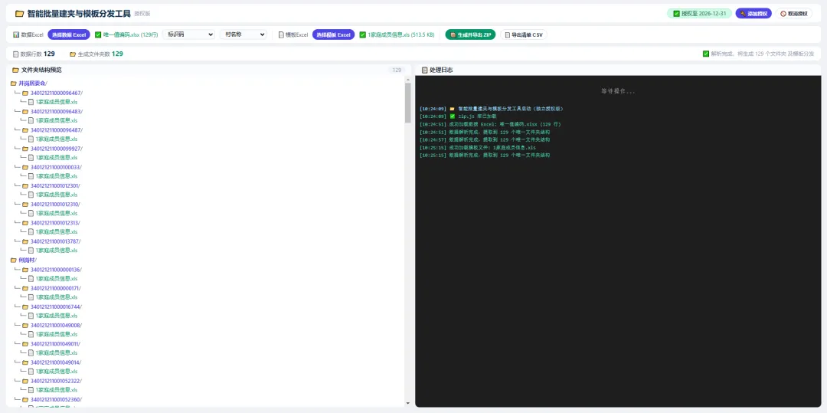Select folder 340121211000000171/
Screen dimensions: 827x413
point(56,288)
